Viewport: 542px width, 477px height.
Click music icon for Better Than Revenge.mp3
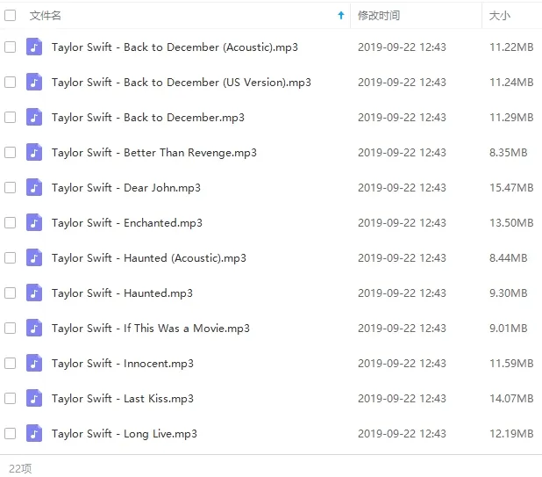pyautogui.click(x=34, y=152)
